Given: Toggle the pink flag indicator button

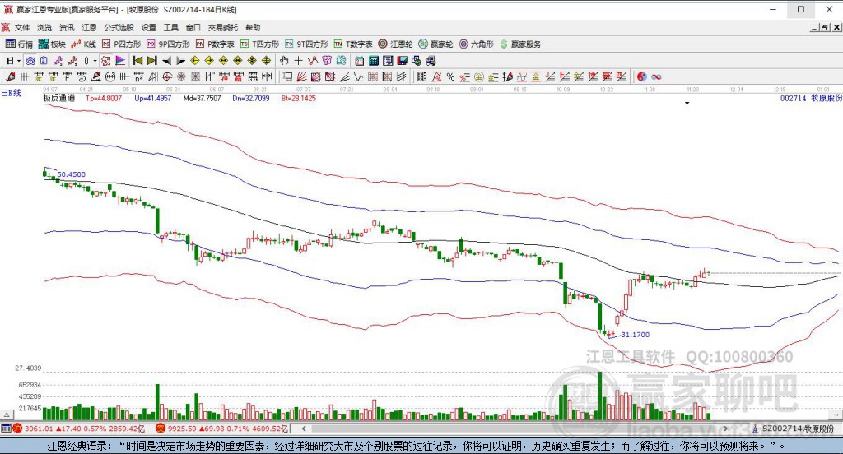Looking at the screenshot, I should point(120,61).
